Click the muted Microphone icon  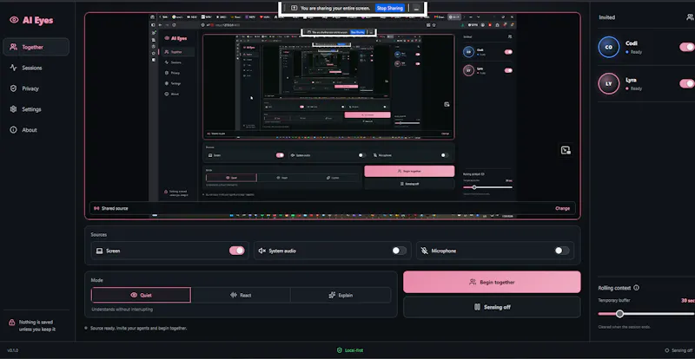[x=424, y=251]
